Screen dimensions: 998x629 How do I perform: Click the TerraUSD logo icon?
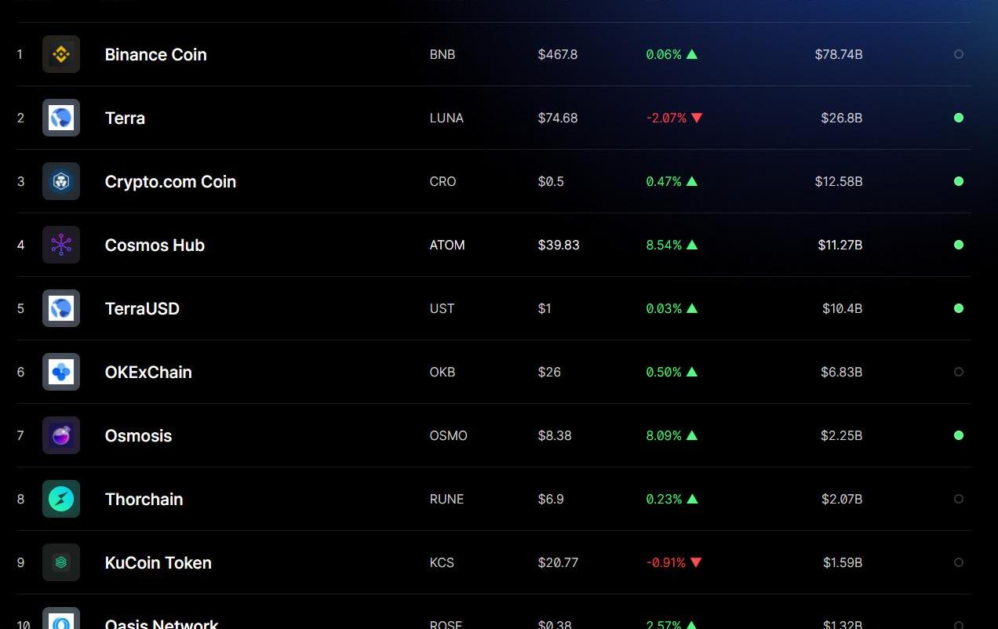pos(61,308)
